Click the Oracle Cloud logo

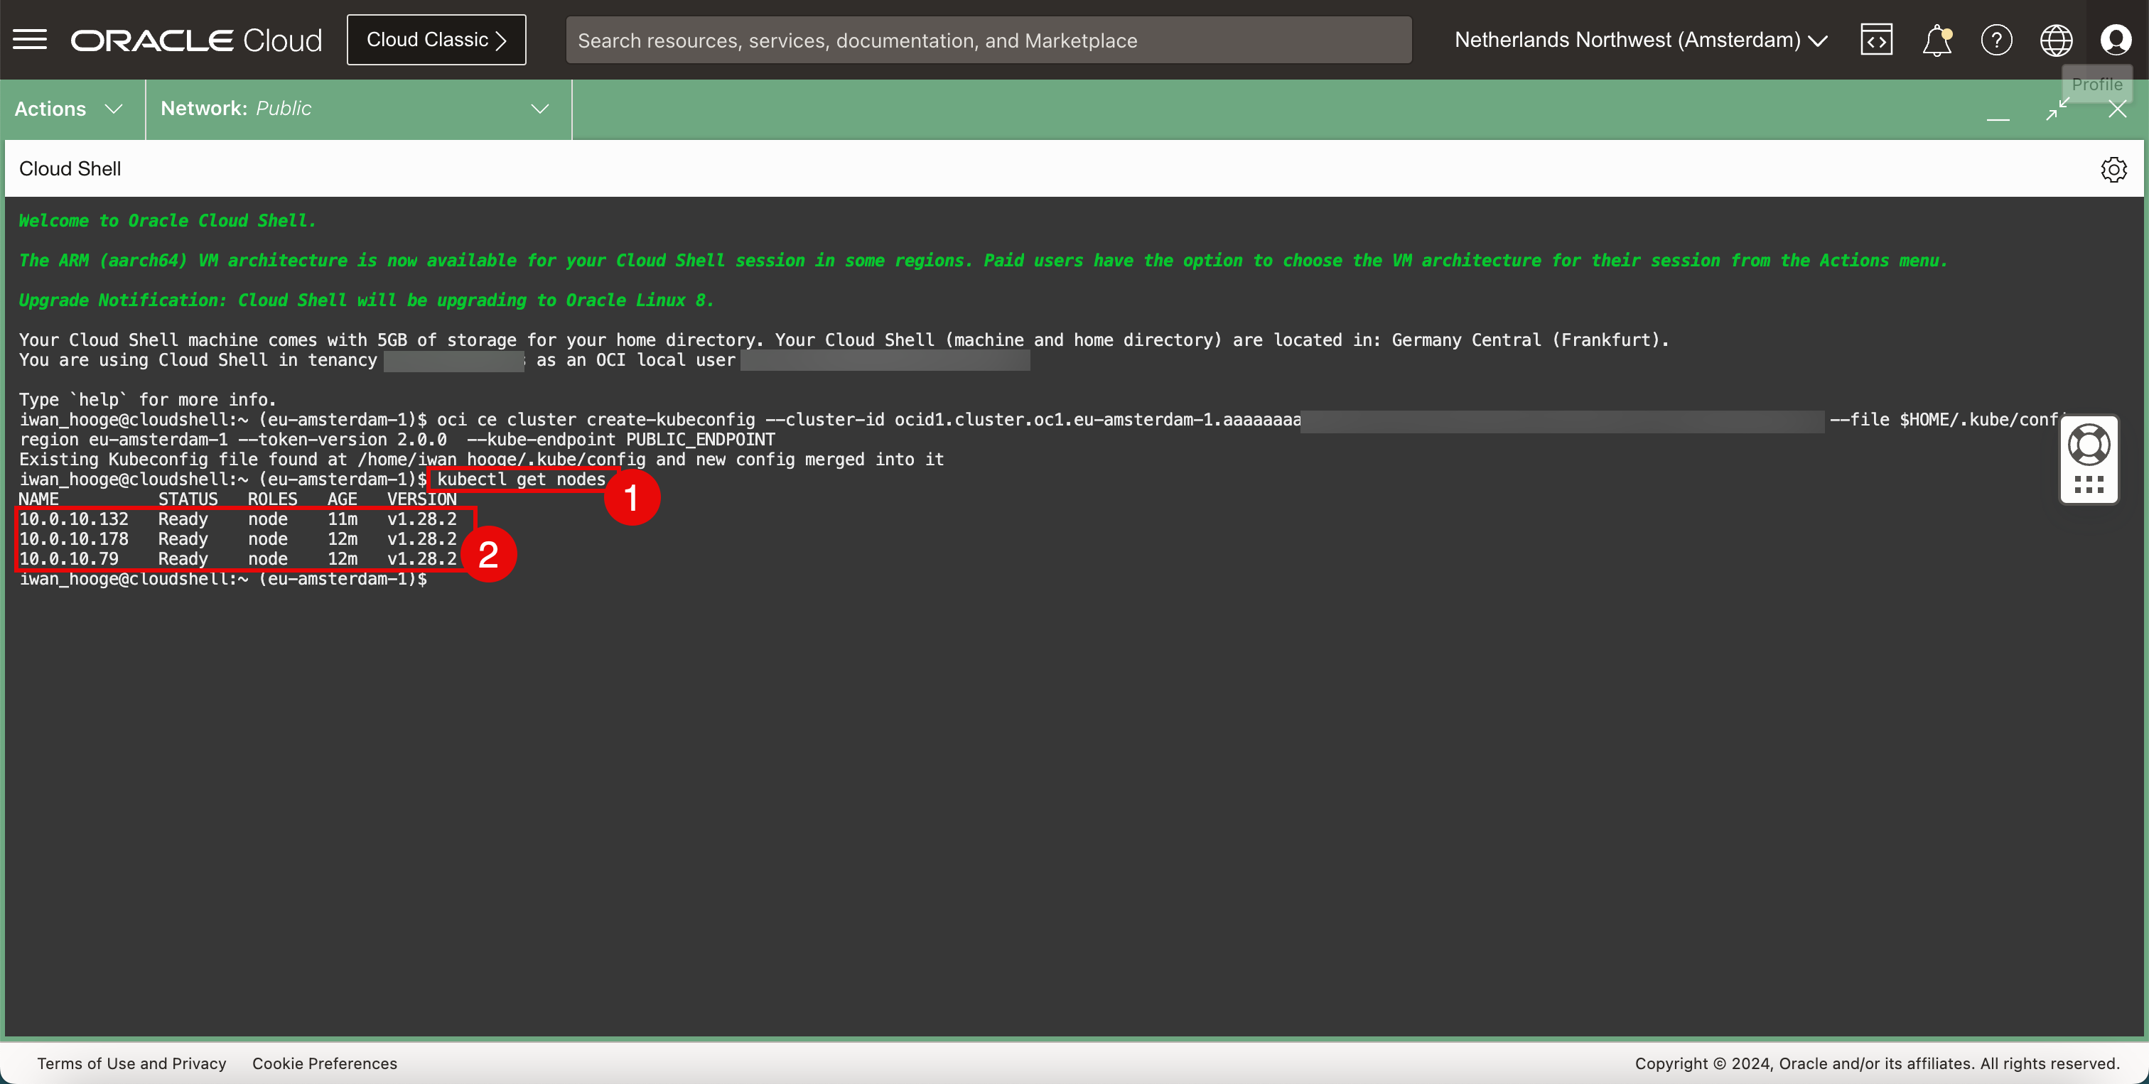(196, 40)
